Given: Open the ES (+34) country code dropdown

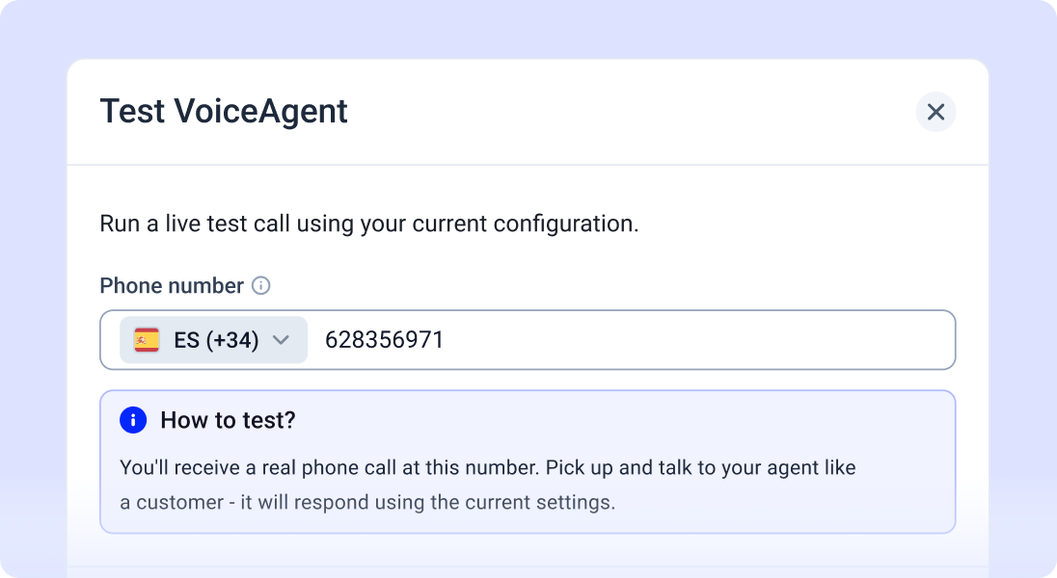Looking at the screenshot, I should (214, 340).
